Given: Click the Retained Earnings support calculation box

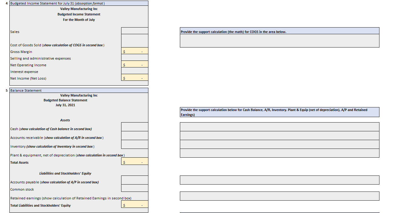Looking at the screenshot, I should 280,196.
